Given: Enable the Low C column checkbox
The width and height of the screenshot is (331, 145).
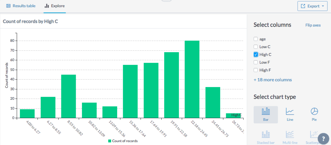Looking at the screenshot, I should [x=256, y=47].
